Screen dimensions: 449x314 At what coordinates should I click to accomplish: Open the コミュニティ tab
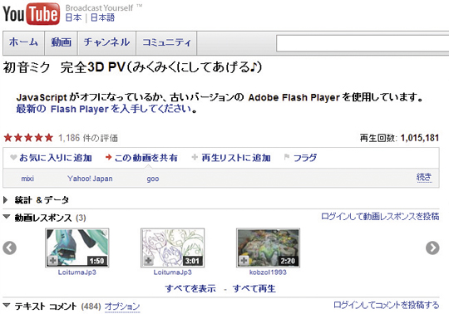point(166,43)
